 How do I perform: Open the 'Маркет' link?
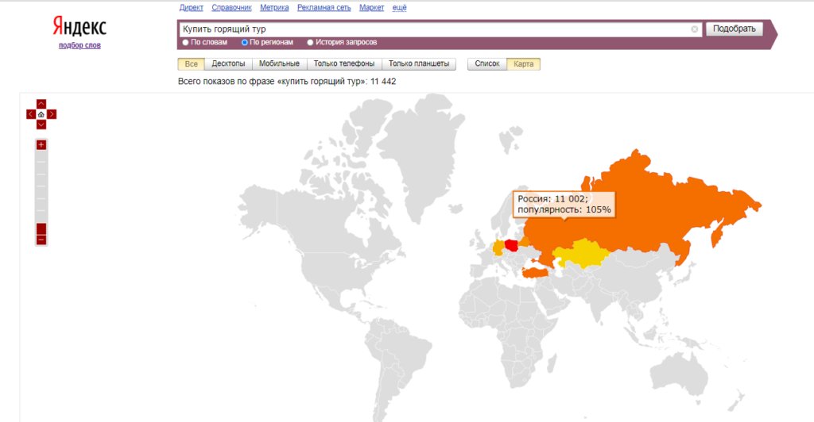click(372, 7)
